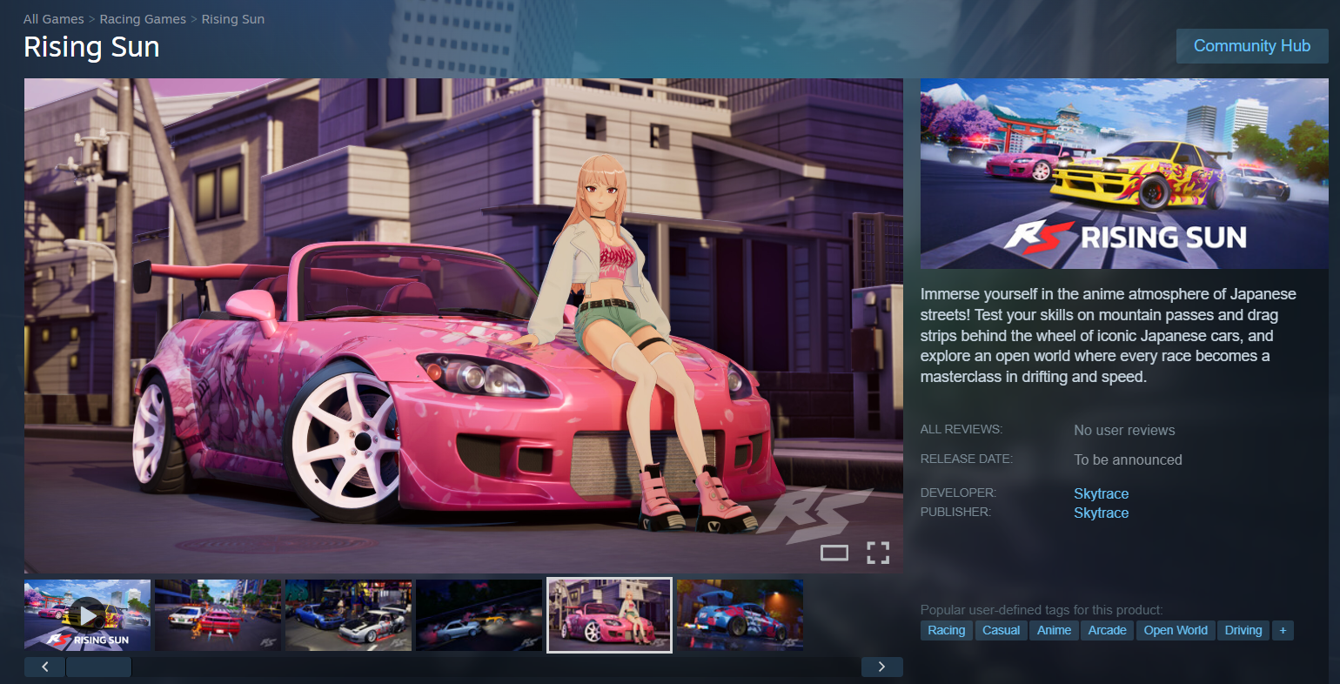View the police chase street screenshot thumbnail
This screenshot has height=684, width=1340.
[218, 615]
